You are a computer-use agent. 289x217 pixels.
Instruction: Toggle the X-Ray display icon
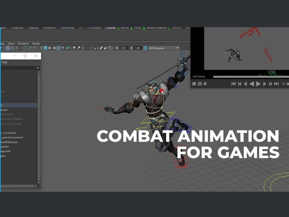pyautogui.click(x=101, y=48)
